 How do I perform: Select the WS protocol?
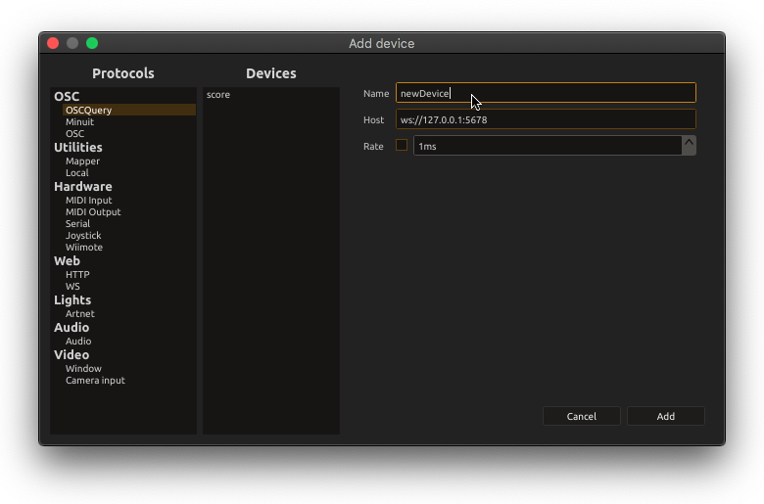(72, 287)
